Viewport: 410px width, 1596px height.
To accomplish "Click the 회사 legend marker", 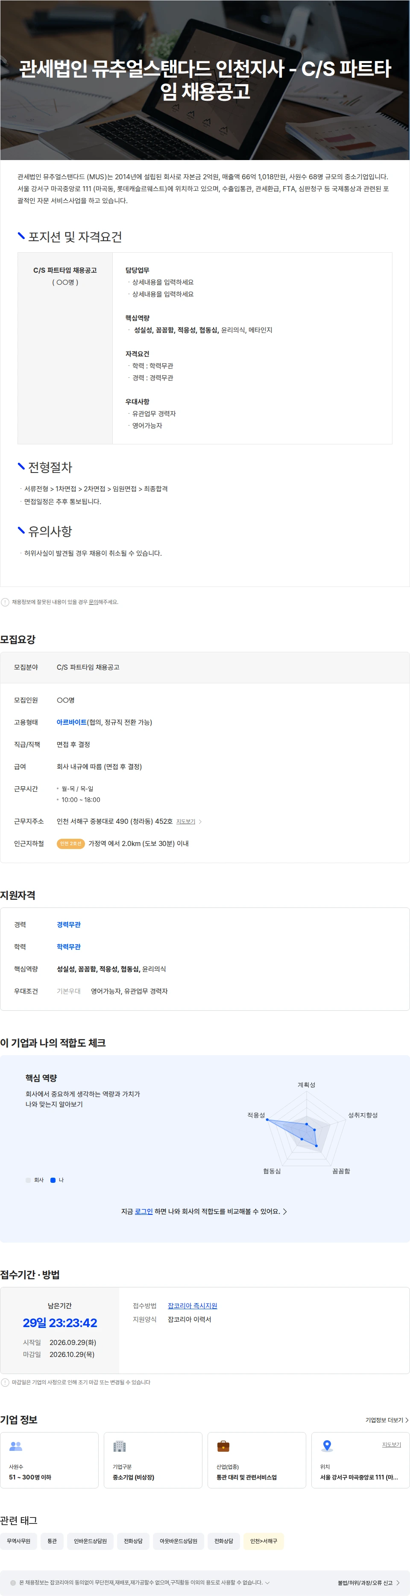I will 28,1180.
